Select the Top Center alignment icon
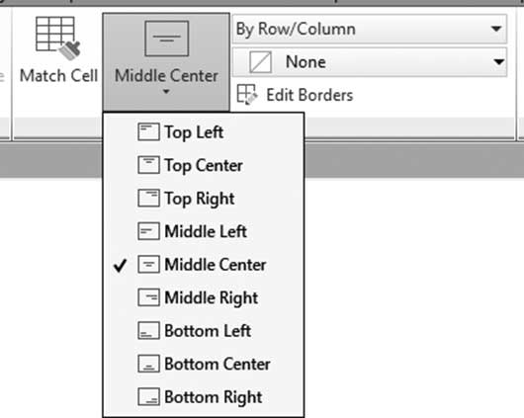The width and height of the screenshot is (524, 418). tap(148, 165)
